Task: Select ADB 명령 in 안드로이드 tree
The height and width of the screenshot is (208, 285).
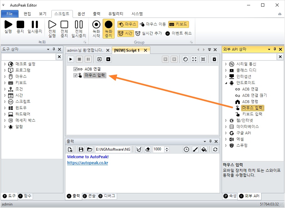Action: pos(250,102)
